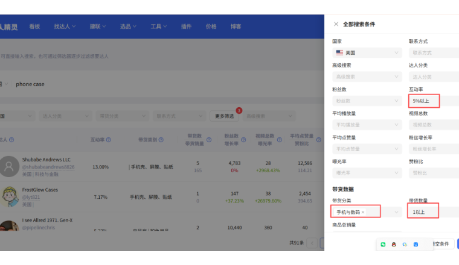The height and width of the screenshot is (265, 459).
Task: Open the 视频总数 selector
Action: (x=434, y=125)
